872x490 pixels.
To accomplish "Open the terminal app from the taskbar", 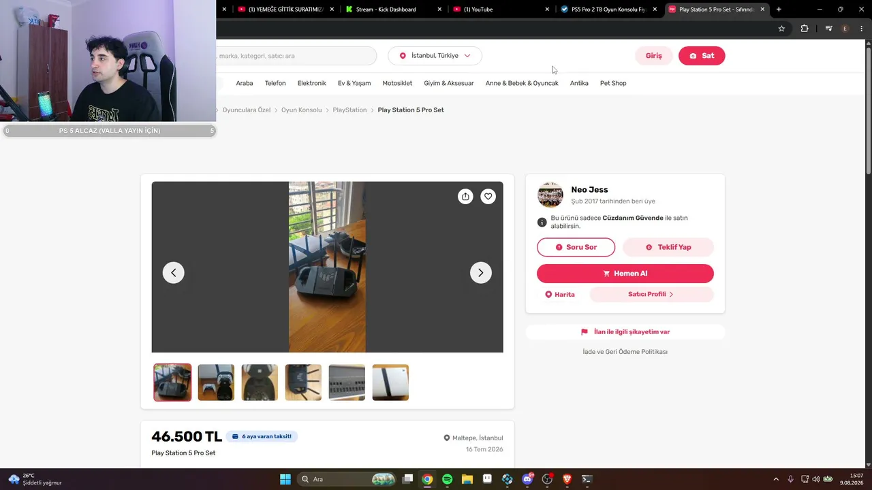I will coord(587,479).
